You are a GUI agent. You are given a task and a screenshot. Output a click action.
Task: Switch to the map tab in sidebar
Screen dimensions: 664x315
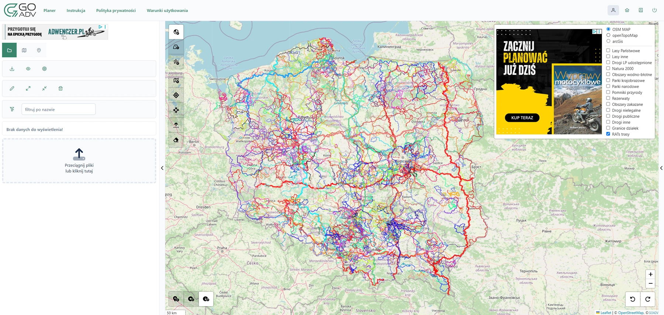24,50
